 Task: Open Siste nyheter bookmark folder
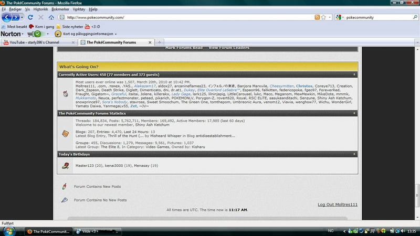coord(70,27)
